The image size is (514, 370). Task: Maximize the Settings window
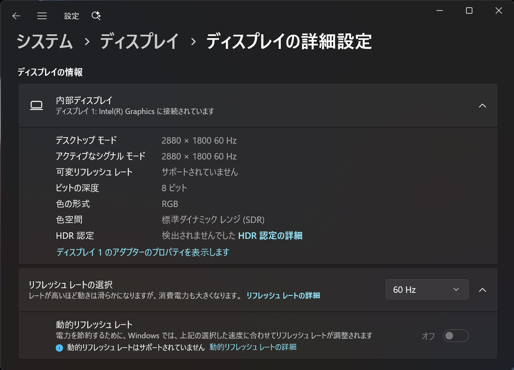tap(469, 10)
